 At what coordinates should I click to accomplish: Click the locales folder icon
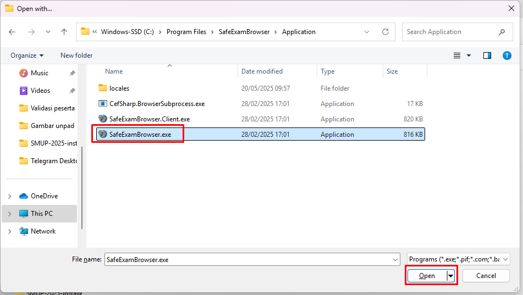[103, 88]
